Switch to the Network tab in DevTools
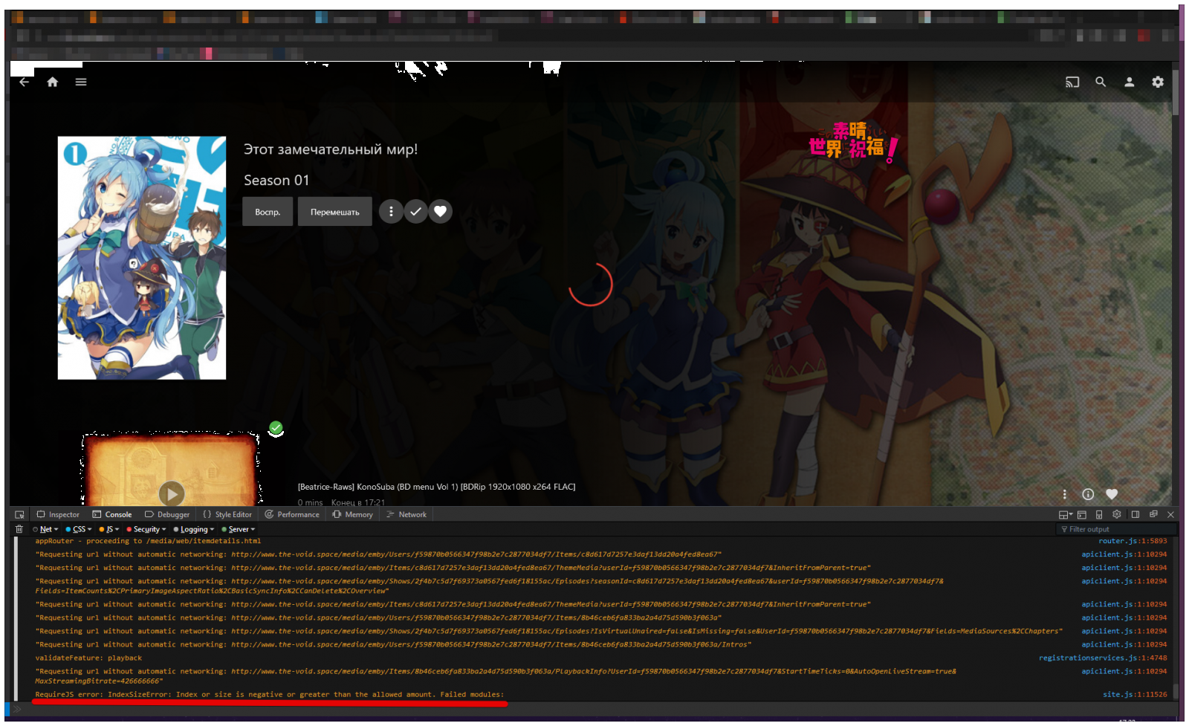 [x=406, y=513]
